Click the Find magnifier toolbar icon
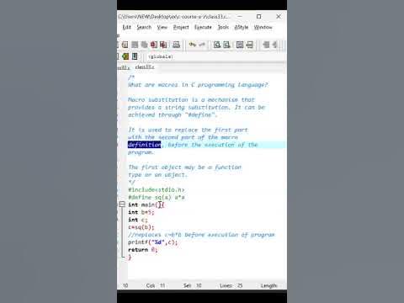This screenshot has height=303, width=404. [x=217, y=45]
